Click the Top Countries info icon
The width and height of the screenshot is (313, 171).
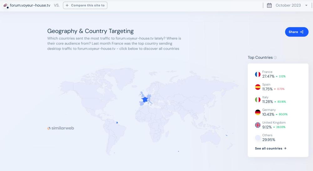click(x=275, y=58)
